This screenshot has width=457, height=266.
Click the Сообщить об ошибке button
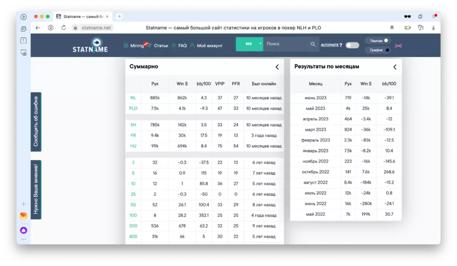coord(36,121)
